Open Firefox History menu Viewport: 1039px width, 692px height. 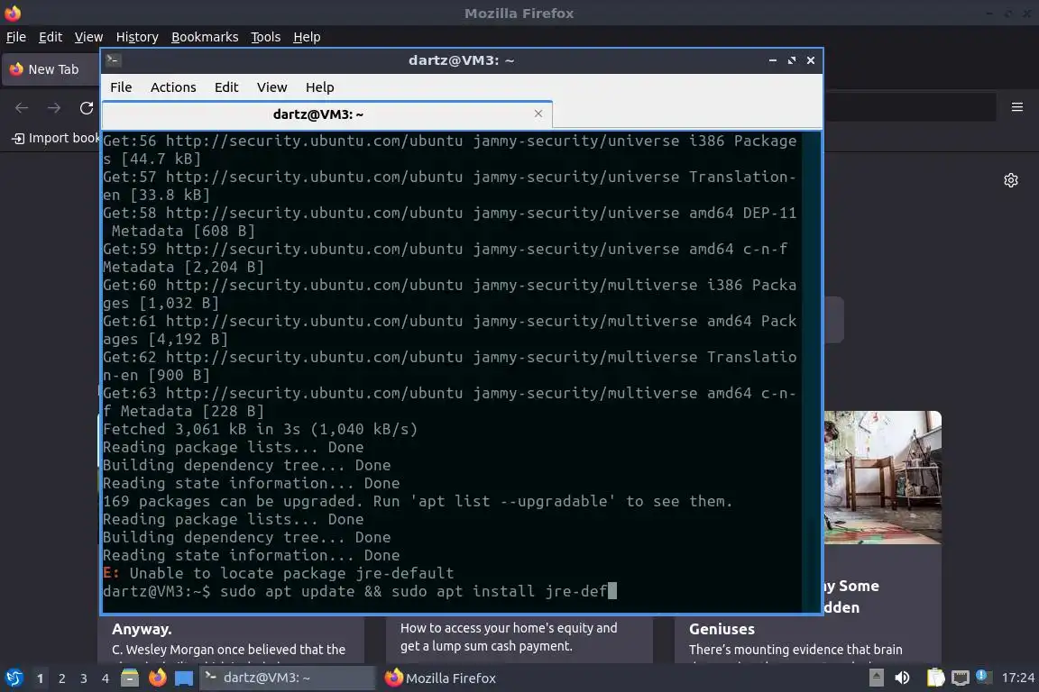(x=137, y=37)
